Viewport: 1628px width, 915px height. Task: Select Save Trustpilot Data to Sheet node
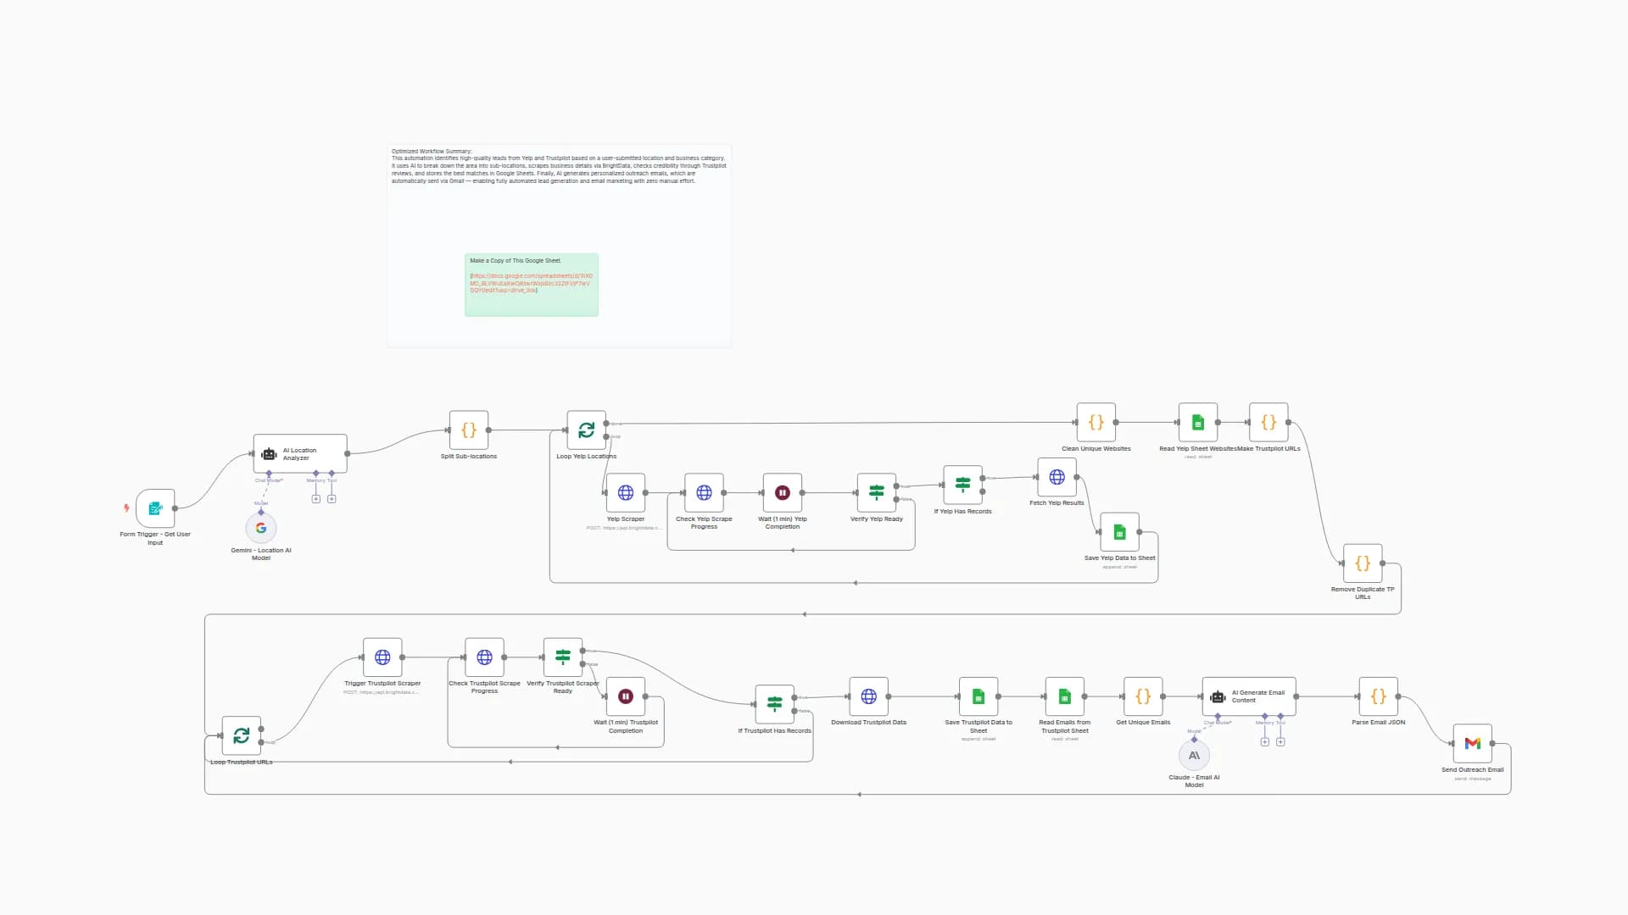[x=978, y=696]
